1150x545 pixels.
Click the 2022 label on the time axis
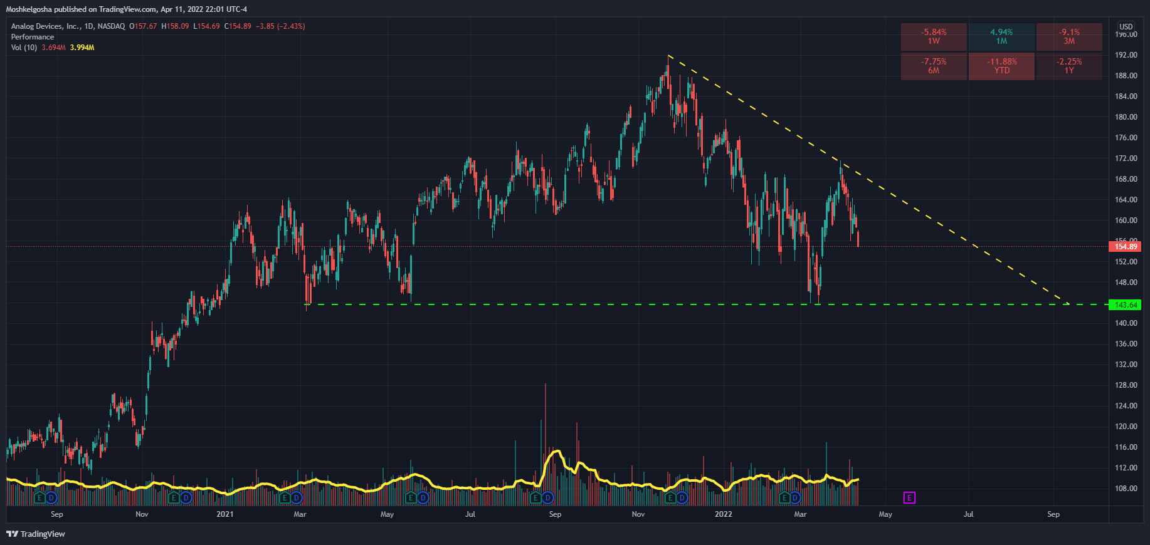[x=724, y=514]
